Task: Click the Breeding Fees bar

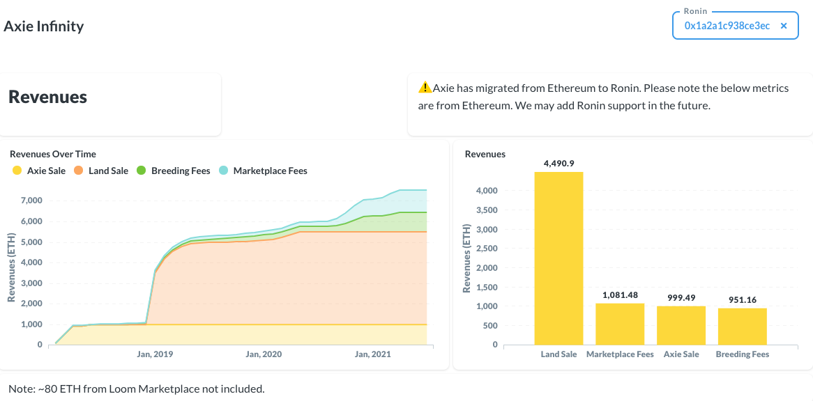Action: pyautogui.click(x=743, y=327)
